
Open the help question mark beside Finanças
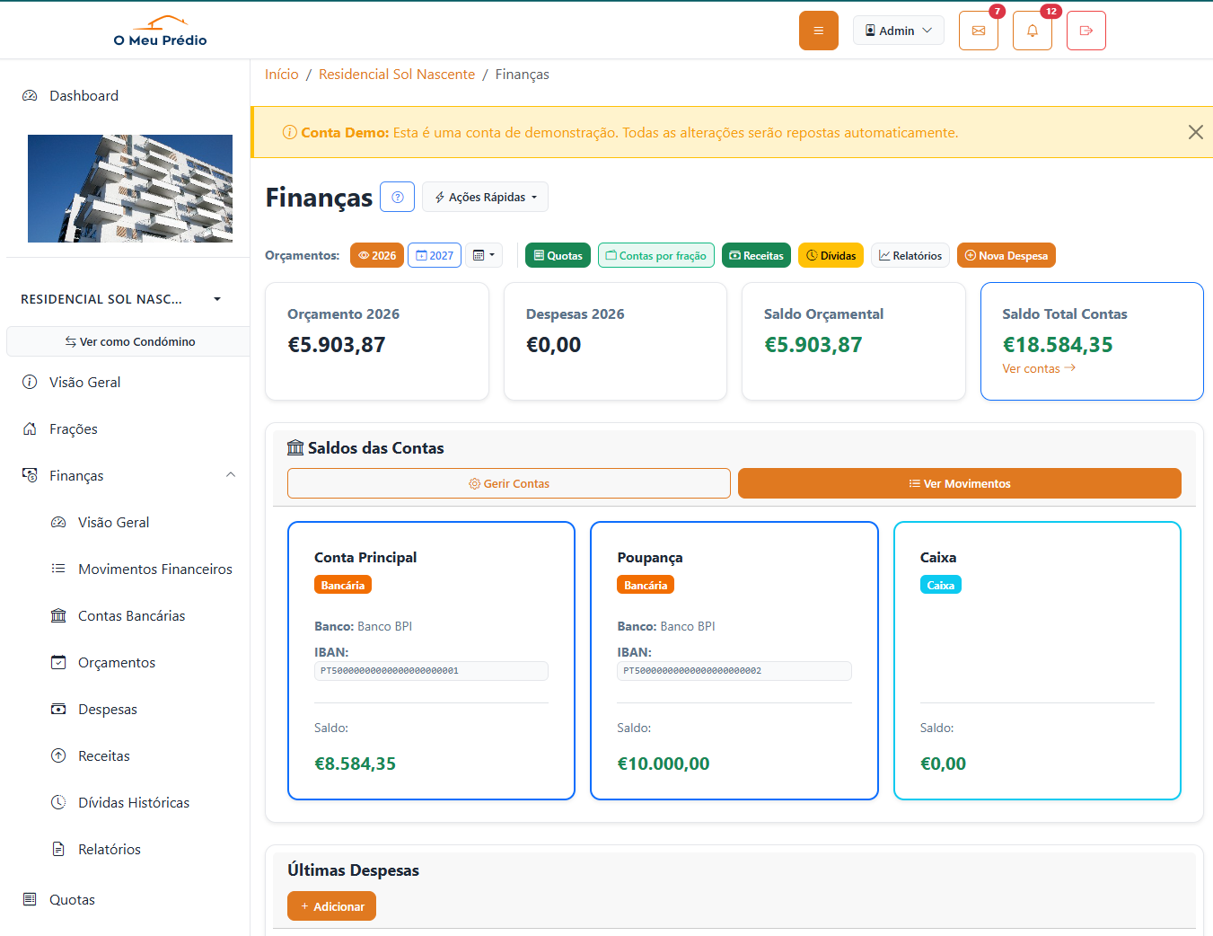coord(397,197)
